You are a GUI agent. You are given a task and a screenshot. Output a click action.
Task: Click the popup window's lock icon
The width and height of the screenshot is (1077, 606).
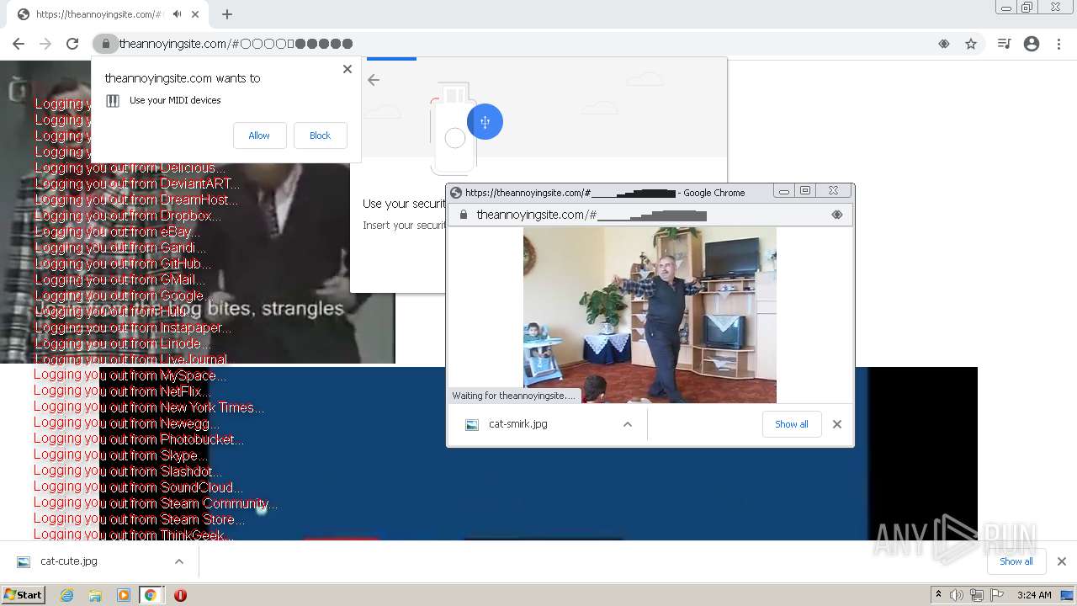(x=464, y=215)
